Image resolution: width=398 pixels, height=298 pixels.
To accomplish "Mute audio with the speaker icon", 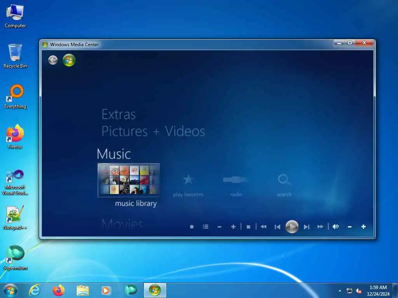I will point(335,227).
